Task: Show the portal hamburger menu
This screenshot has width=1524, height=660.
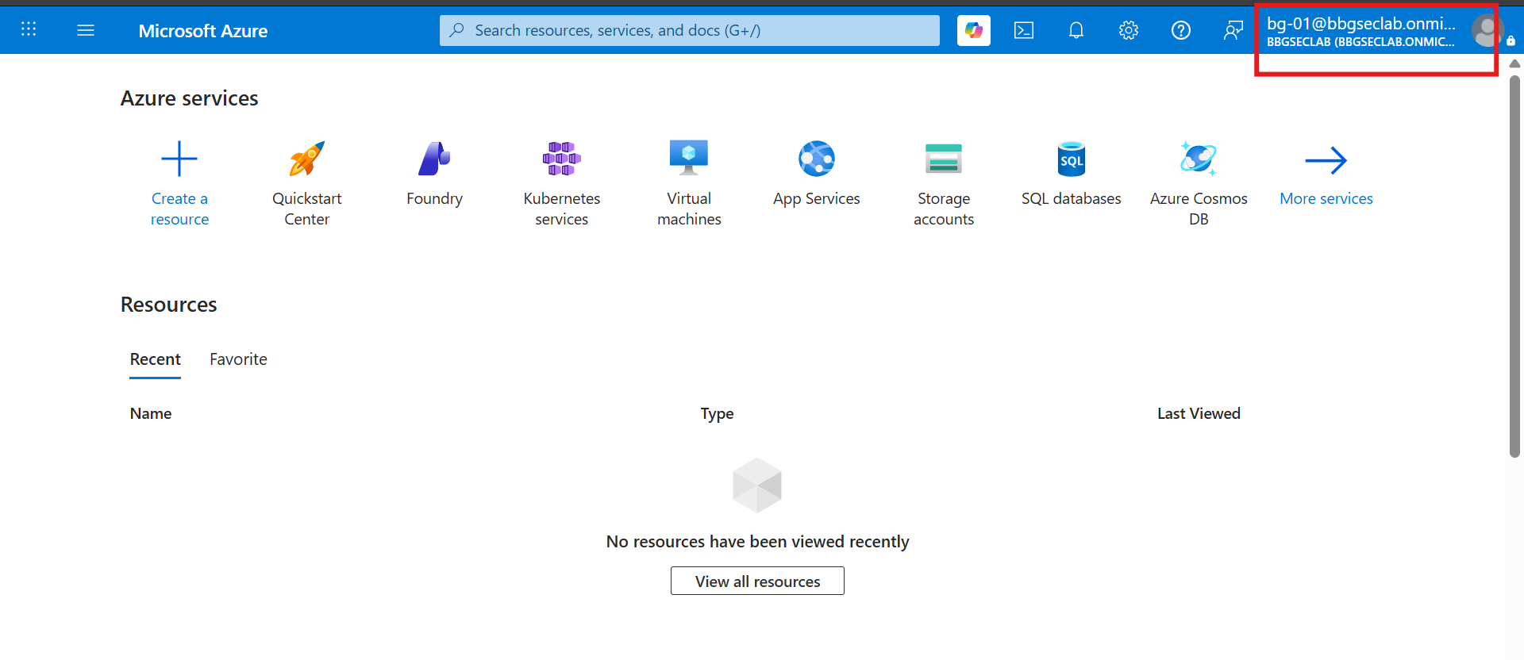Action: click(x=86, y=30)
